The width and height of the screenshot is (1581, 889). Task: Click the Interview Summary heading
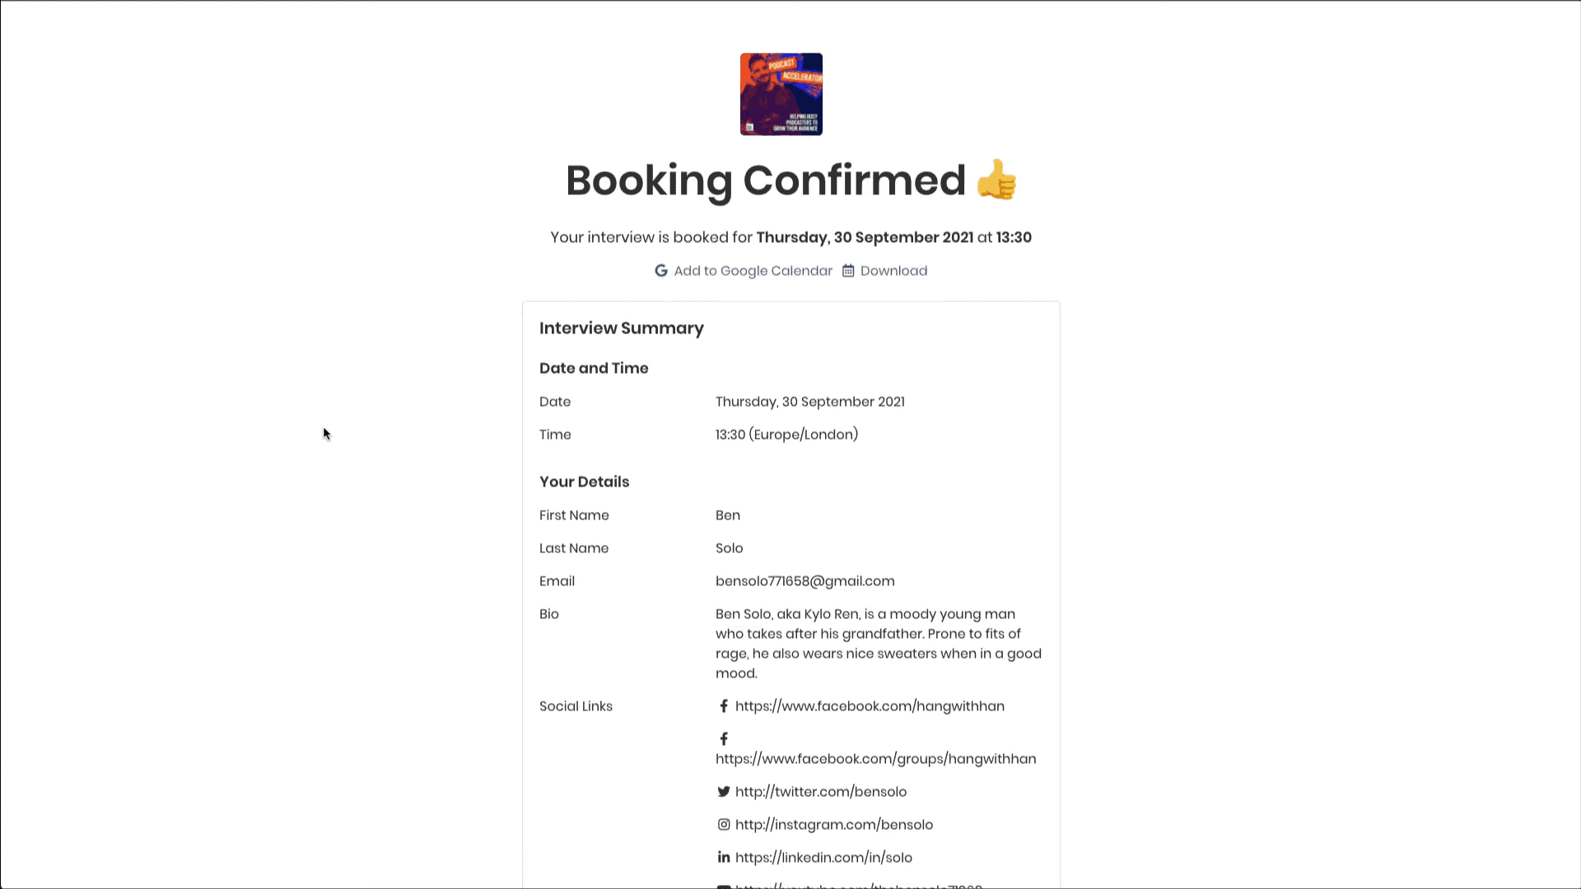[621, 328]
